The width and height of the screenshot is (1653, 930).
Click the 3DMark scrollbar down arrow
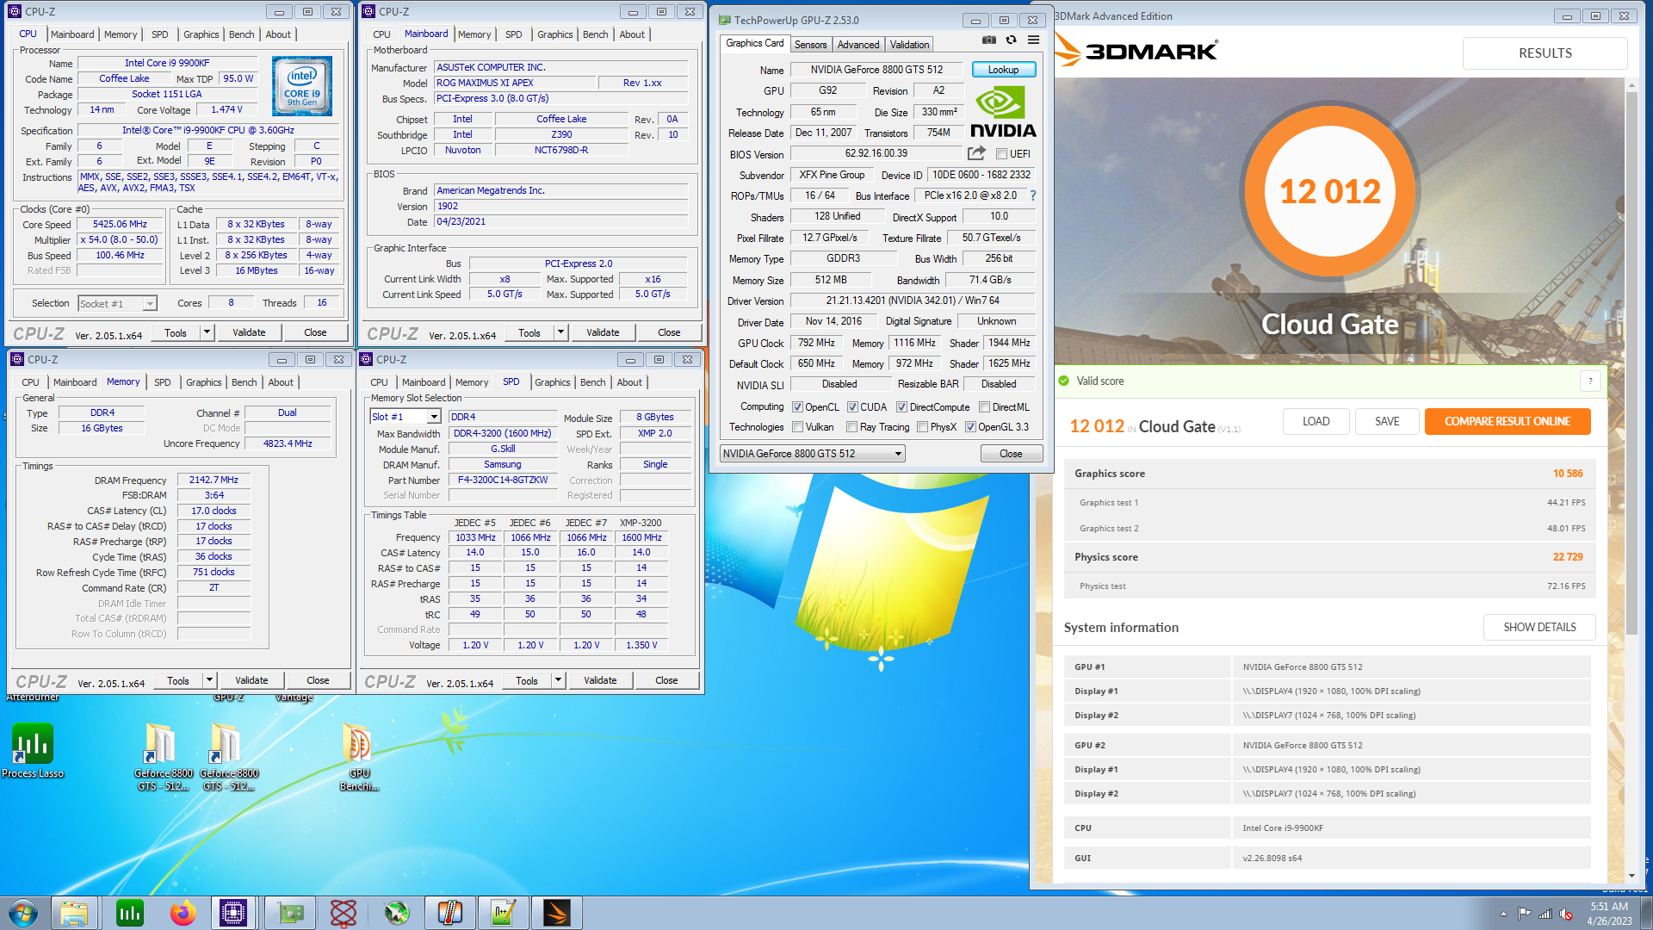coord(1631,876)
